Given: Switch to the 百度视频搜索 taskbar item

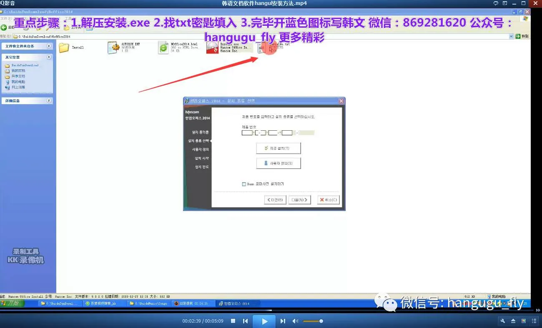Looking at the screenshot, I should pos(104,303).
